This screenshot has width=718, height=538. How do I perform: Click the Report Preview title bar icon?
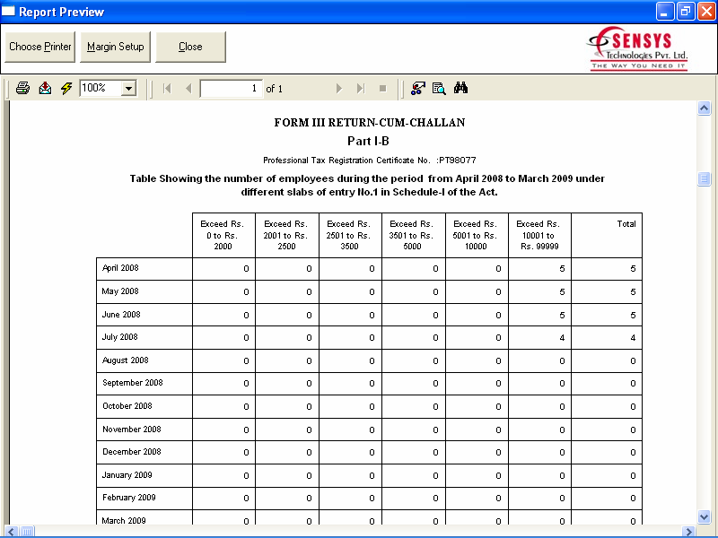[9, 11]
